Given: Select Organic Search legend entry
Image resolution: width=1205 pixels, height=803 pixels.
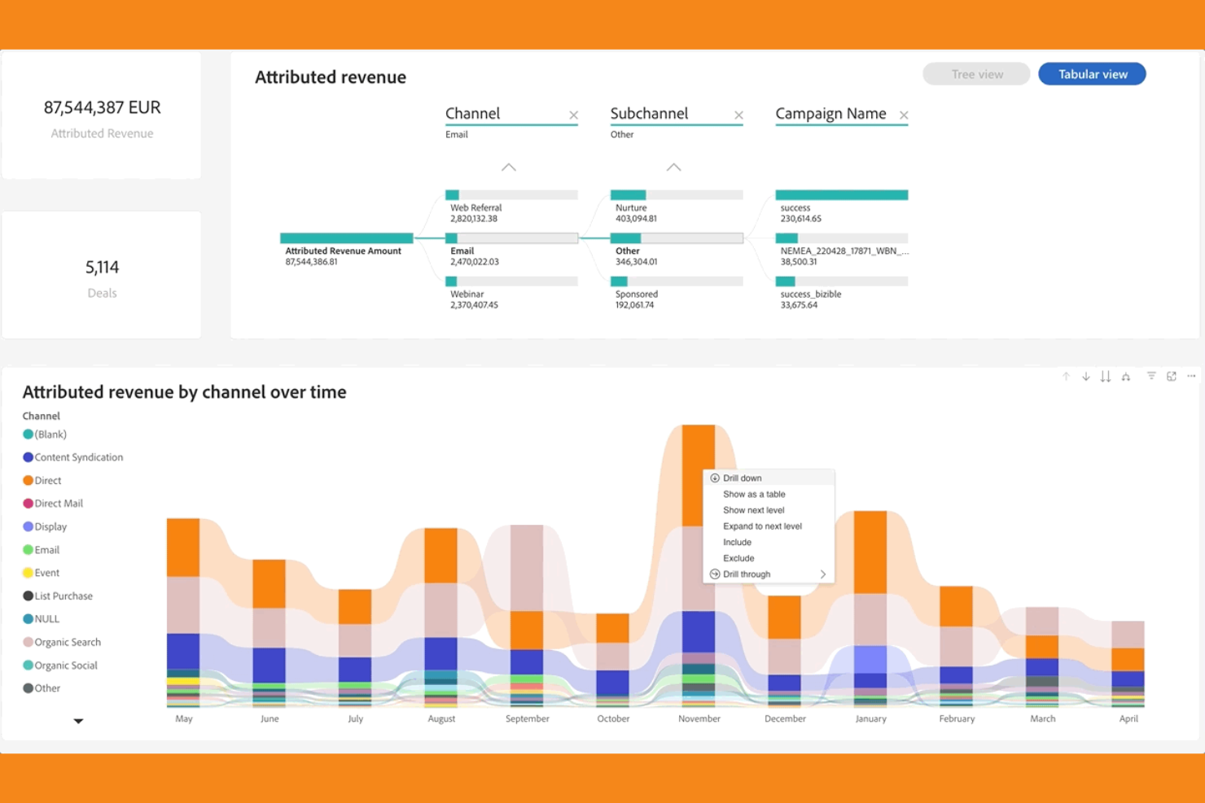Looking at the screenshot, I should point(62,643).
